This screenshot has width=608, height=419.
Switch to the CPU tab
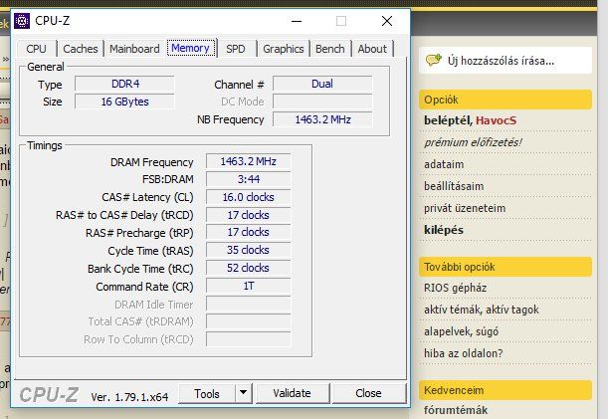point(37,49)
